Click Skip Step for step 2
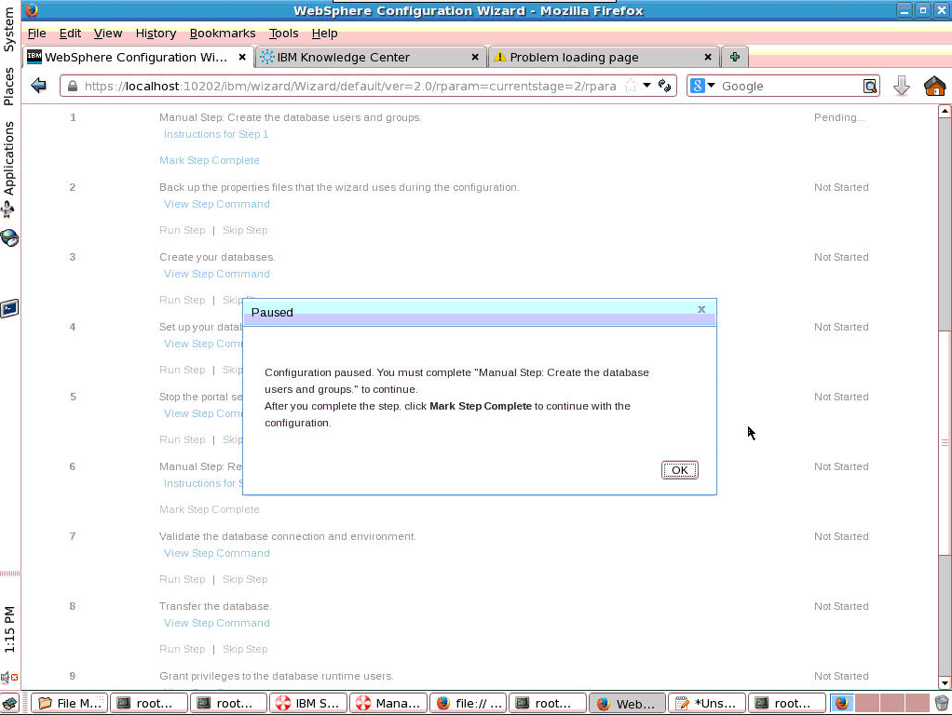 coord(245,230)
